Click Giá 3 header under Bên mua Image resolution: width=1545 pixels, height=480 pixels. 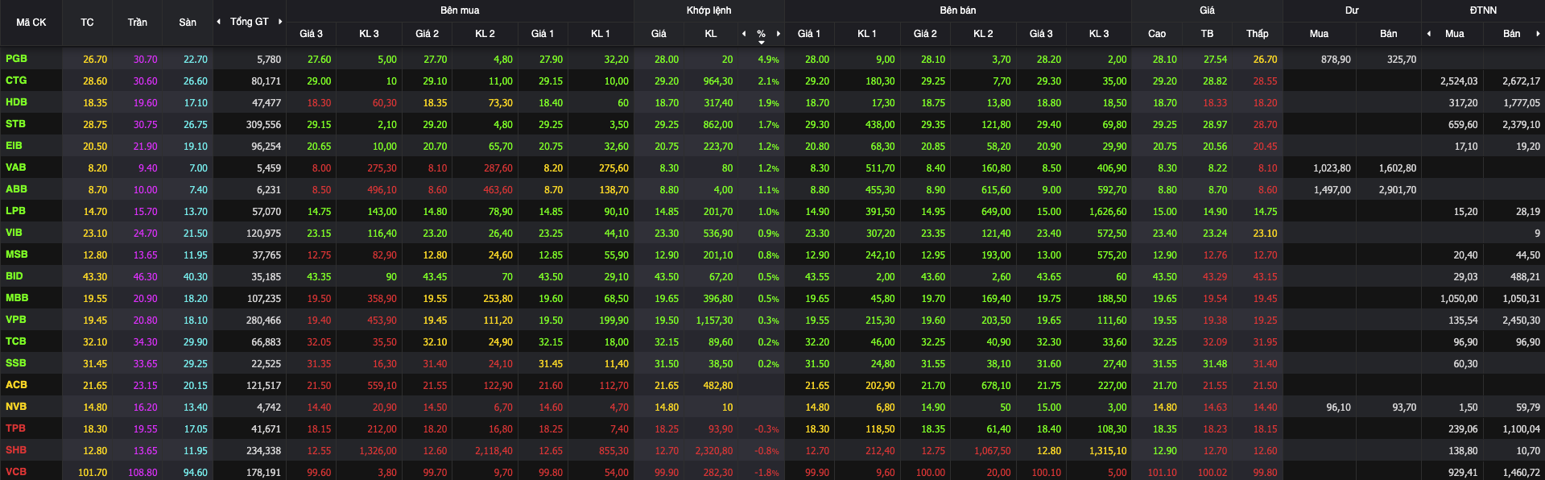[311, 34]
